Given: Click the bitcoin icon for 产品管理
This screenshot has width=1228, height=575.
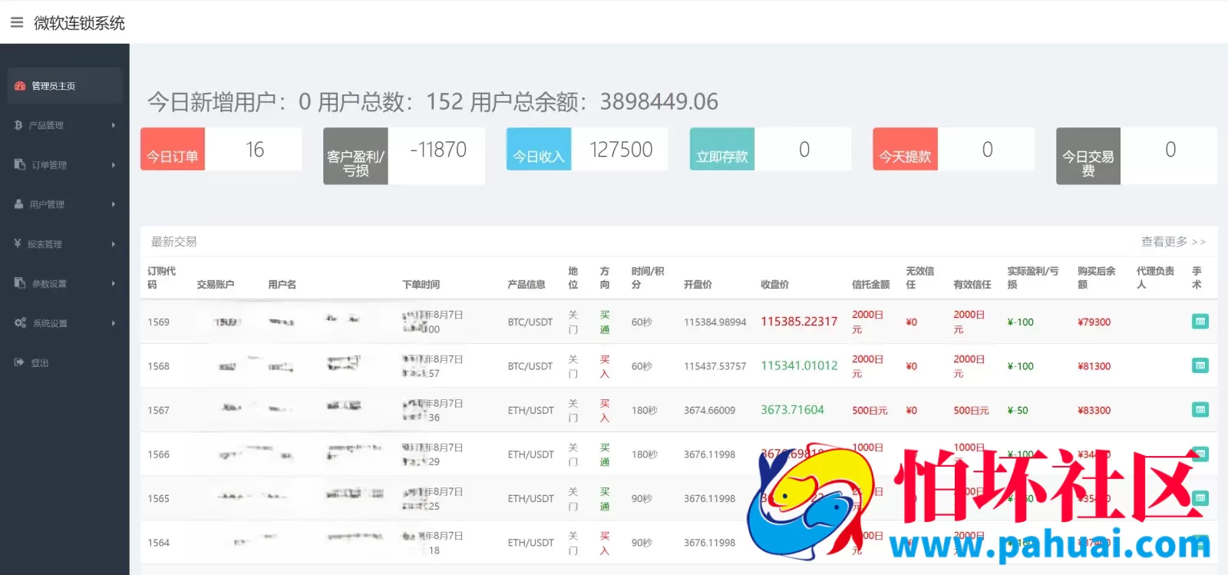Looking at the screenshot, I should [x=18, y=125].
